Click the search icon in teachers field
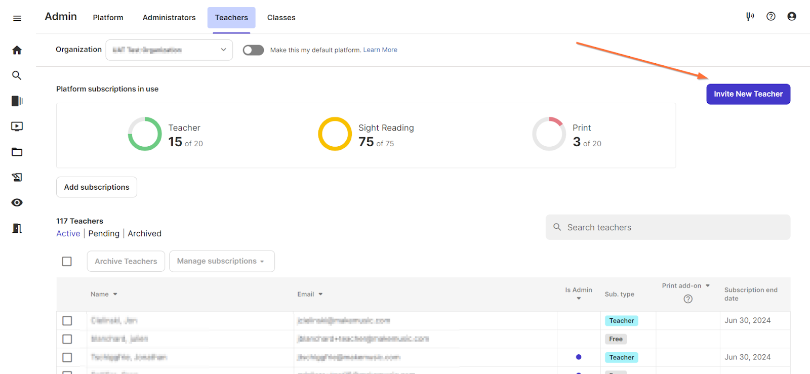 pyautogui.click(x=557, y=227)
